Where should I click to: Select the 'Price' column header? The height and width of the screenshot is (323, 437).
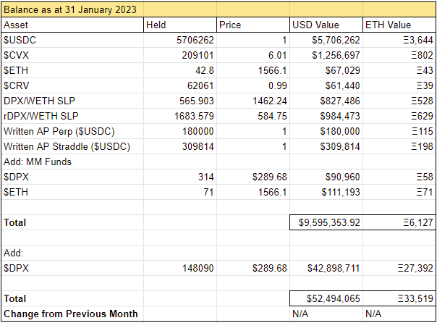[230, 25]
